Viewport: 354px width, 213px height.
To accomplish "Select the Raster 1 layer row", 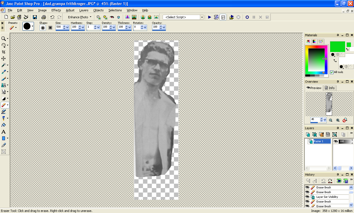I will pos(319,141).
